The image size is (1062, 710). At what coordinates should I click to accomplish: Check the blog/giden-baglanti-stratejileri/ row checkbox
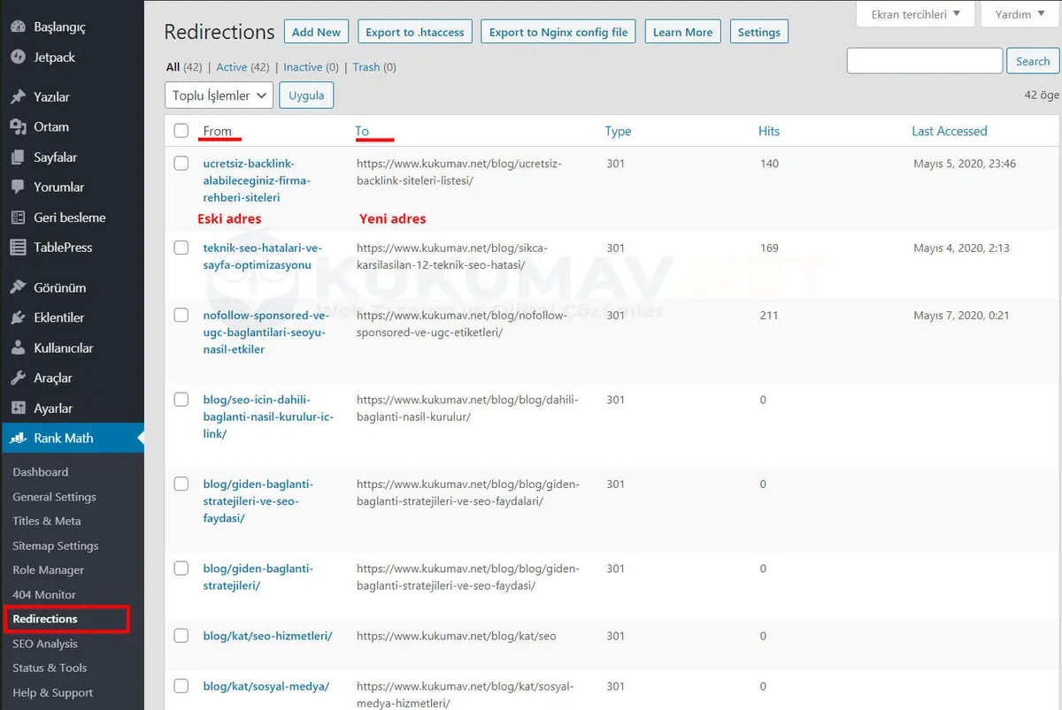(181, 569)
